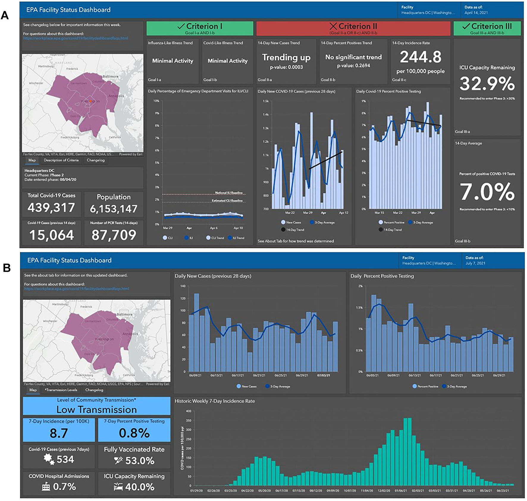Open the Facility selector in April 14 dashboard header
527x501 pixels.
[x=429, y=10]
